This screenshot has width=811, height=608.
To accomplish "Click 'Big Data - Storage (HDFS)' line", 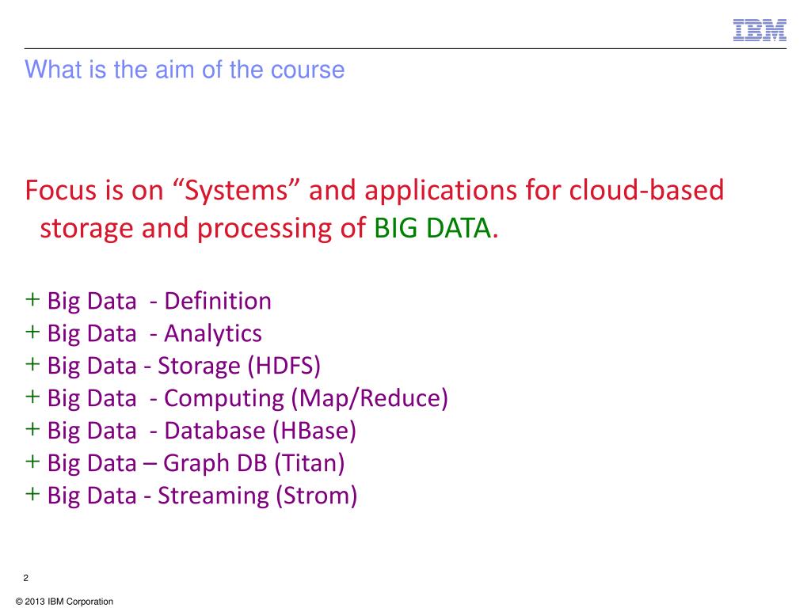I will click(173, 366).
